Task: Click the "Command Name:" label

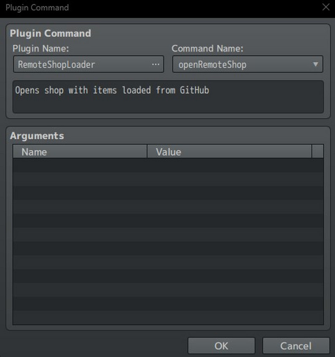Action: [207, 49]
